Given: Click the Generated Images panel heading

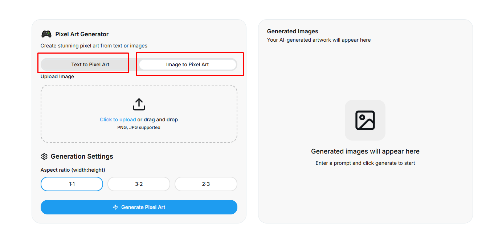Looking at the screenshot, I should pos(293,32).
